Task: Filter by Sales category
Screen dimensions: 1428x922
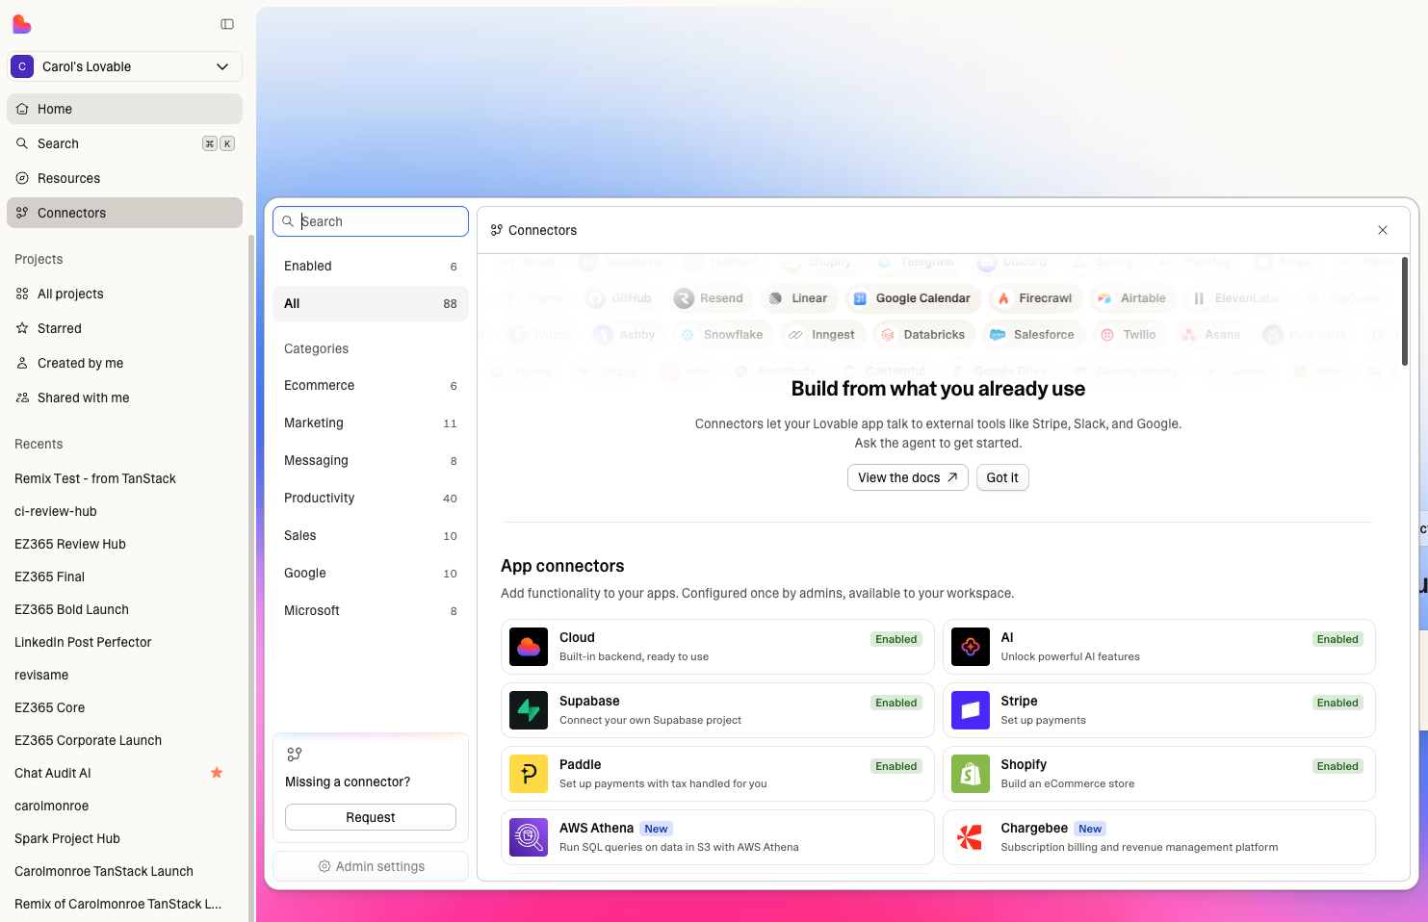Action: pos(371,535)
